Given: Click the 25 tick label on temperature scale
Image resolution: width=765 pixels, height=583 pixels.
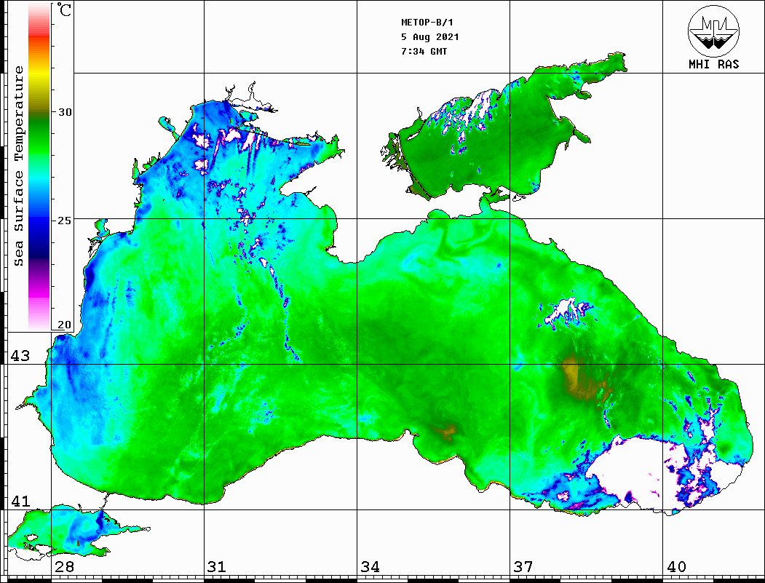Looking at the screenshot, I should pos(66,220).
